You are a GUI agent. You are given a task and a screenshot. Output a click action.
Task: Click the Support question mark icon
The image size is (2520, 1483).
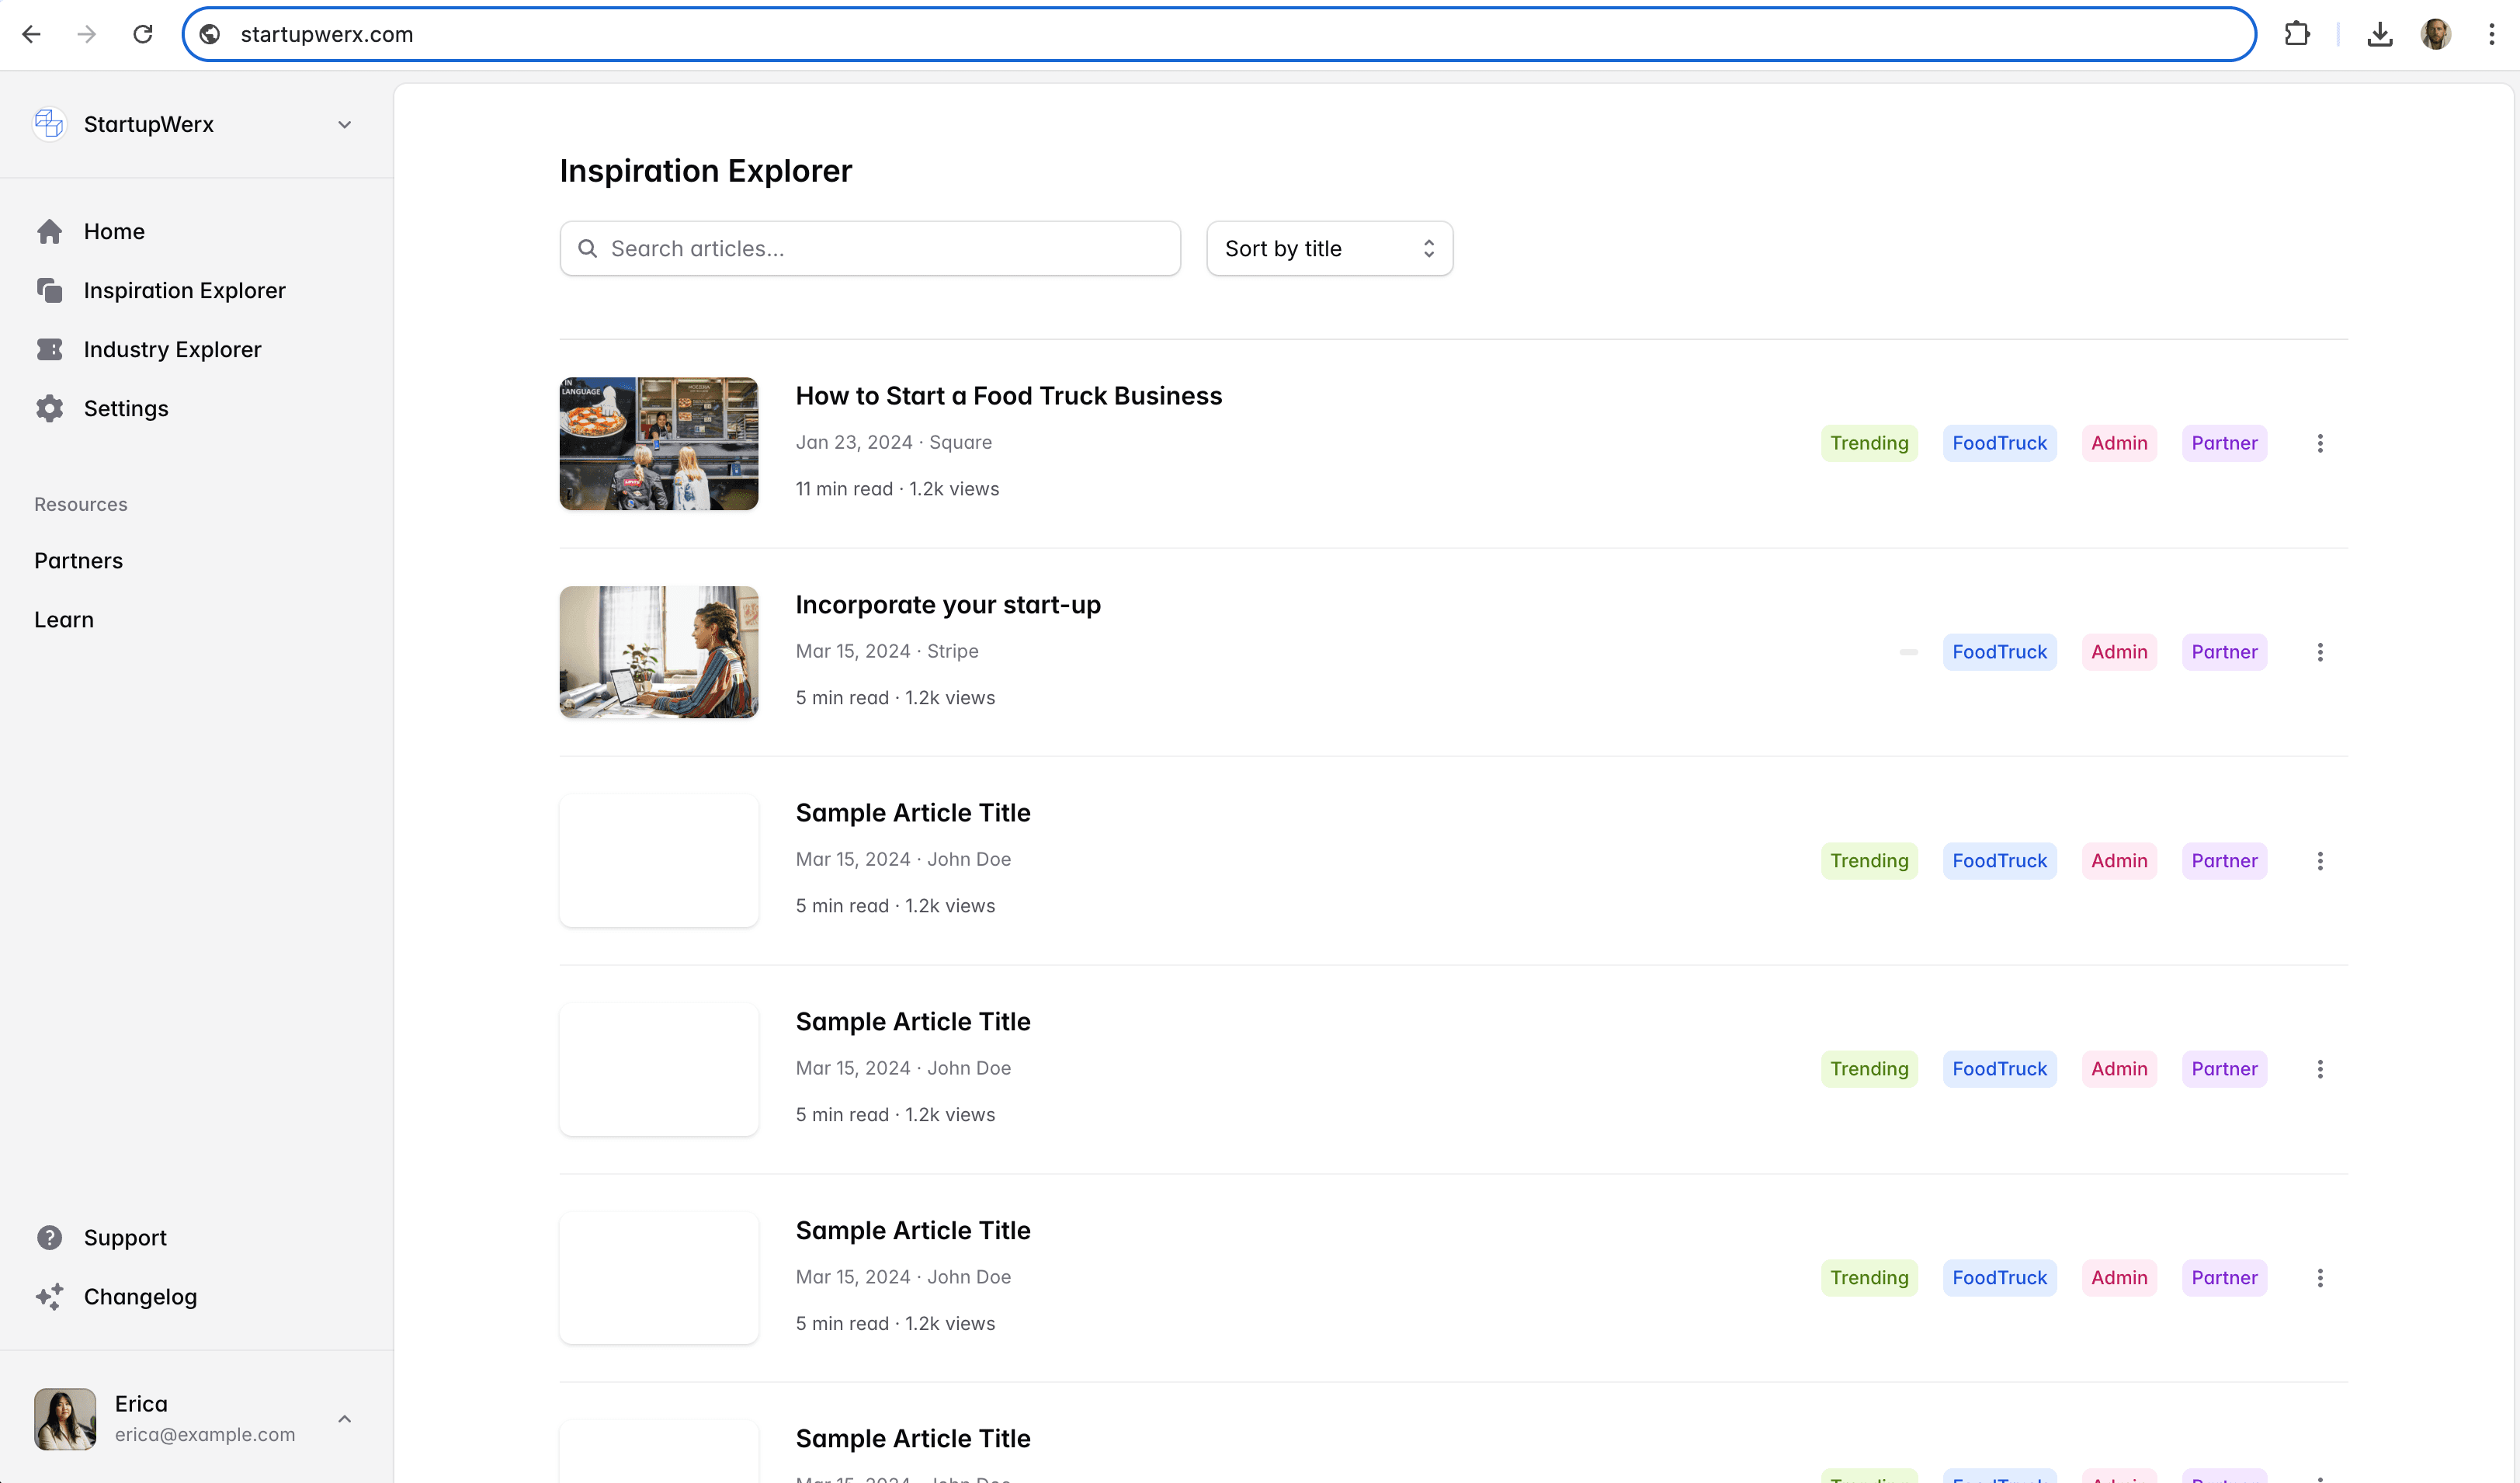coord(49,1238)
